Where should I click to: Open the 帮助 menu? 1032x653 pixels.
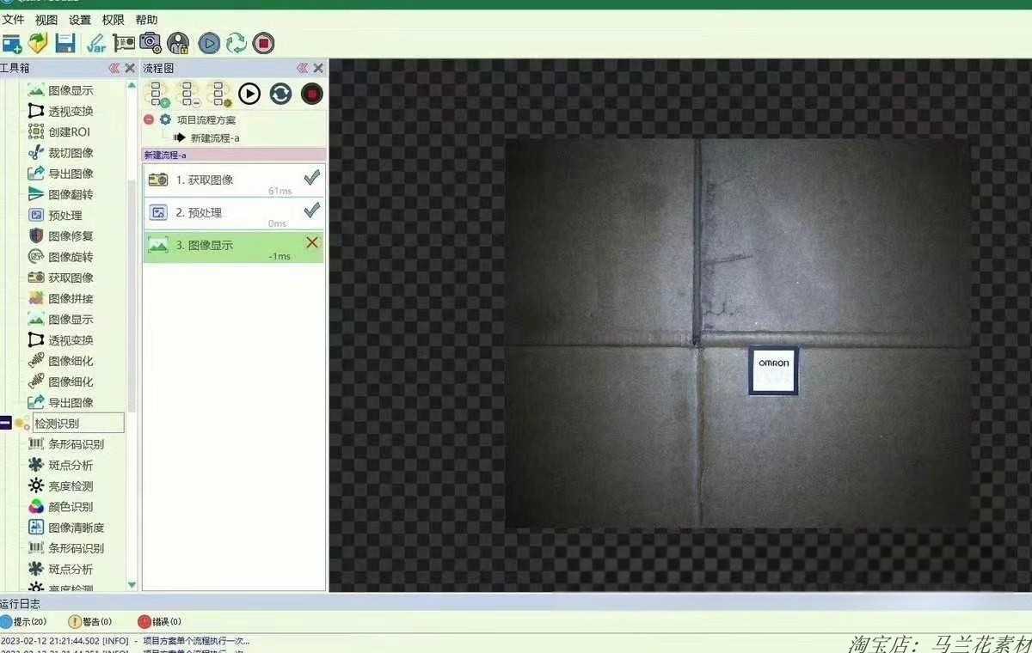pyautogui.click(x=147, y=20)
